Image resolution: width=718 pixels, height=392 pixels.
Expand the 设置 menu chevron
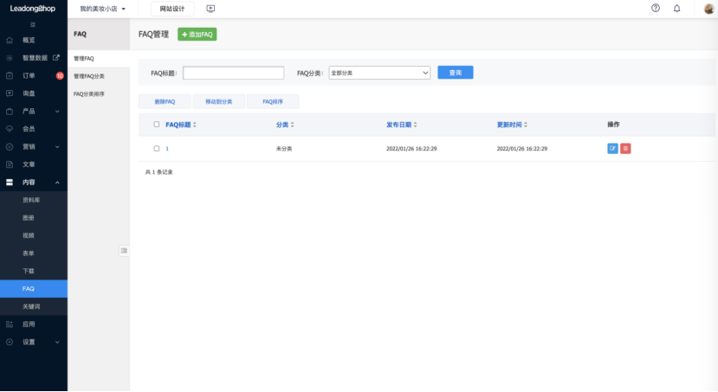tap(57, 342)
